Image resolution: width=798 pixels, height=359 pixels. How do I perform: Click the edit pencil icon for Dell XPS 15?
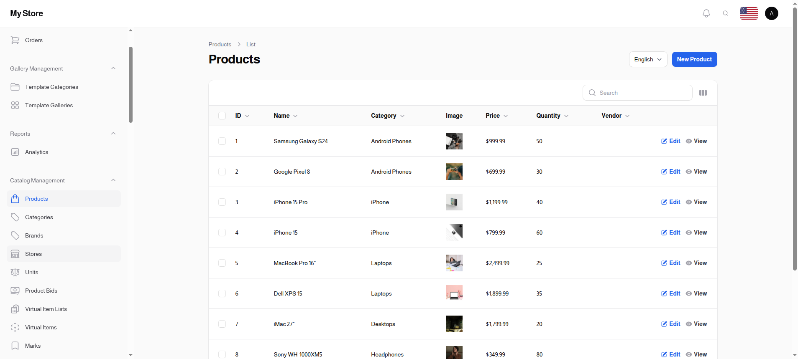pos(664,293)
